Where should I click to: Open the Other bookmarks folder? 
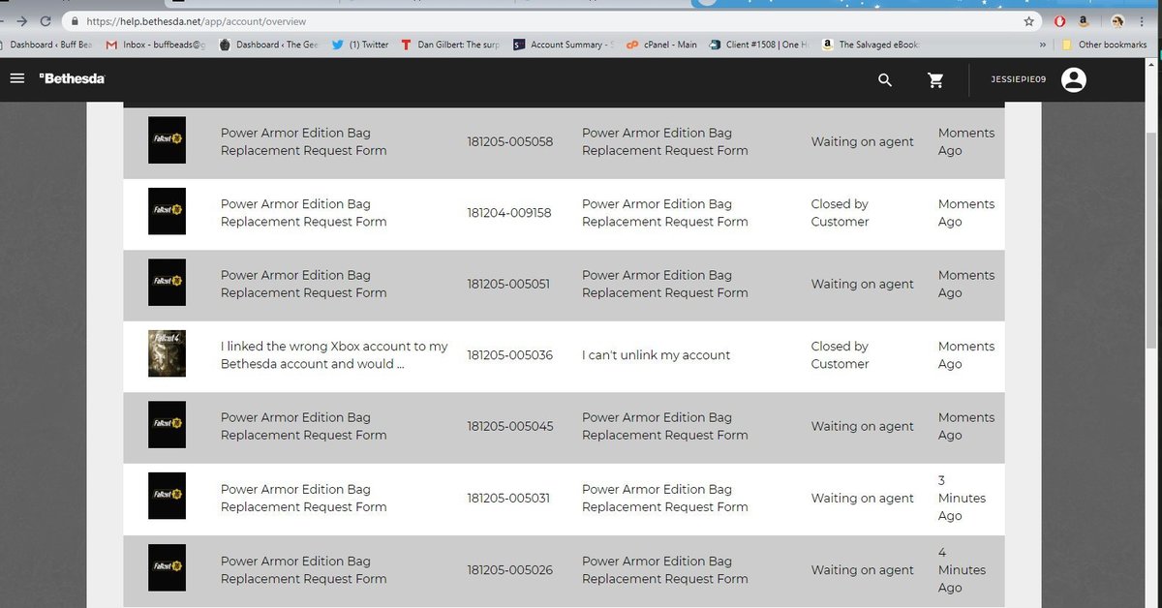point(1104,45)
